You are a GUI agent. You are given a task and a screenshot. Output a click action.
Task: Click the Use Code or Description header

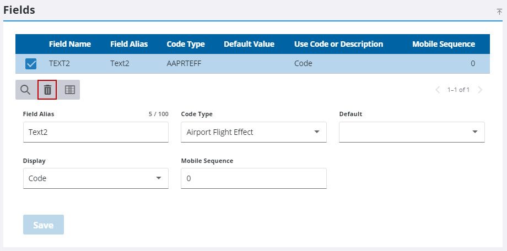[x=338, y=44]
